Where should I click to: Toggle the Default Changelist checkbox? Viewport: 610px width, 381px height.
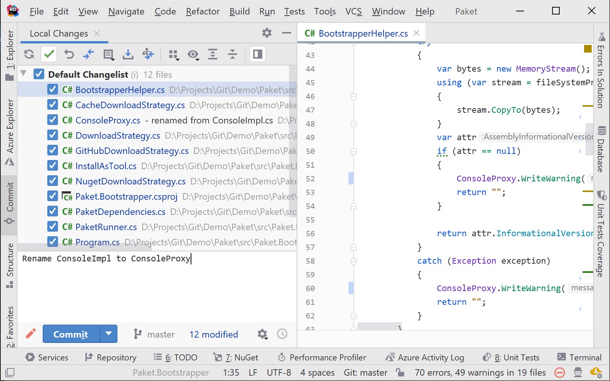point(39,74)
